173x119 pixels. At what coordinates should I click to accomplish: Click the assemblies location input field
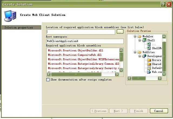pos(81,32)
